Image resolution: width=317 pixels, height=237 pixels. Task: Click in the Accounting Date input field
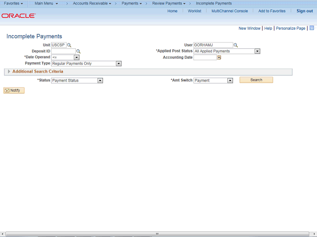pyautogui.click(x=205, y=57)
